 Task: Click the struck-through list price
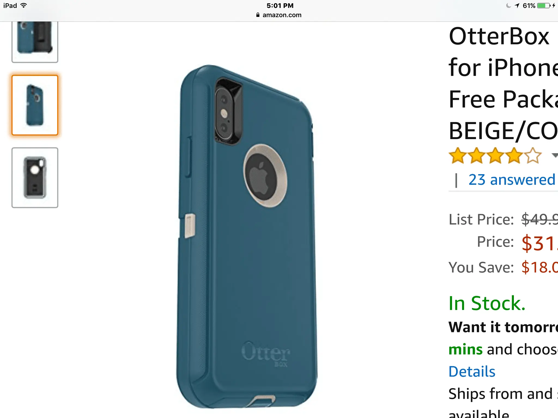click(539, 219)
